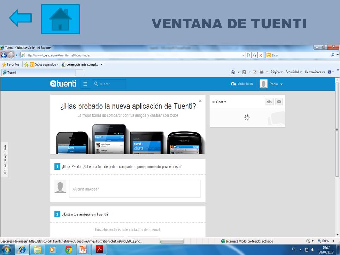Open Internet Explorer from taskbar
The width and height of the screenshot is (340, 255).
22,250
